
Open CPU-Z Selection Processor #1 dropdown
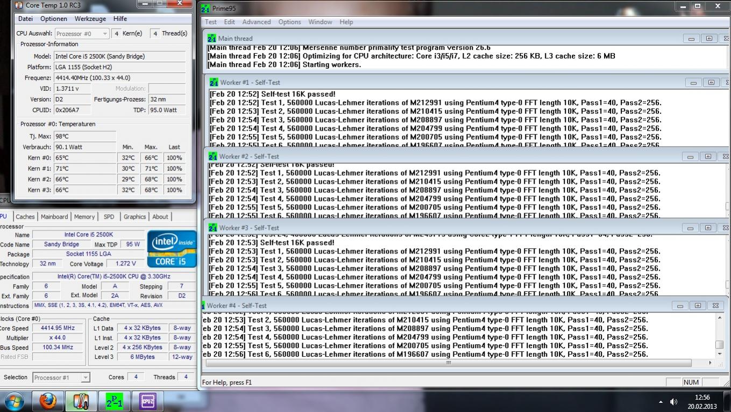click(x=61, y=377)
